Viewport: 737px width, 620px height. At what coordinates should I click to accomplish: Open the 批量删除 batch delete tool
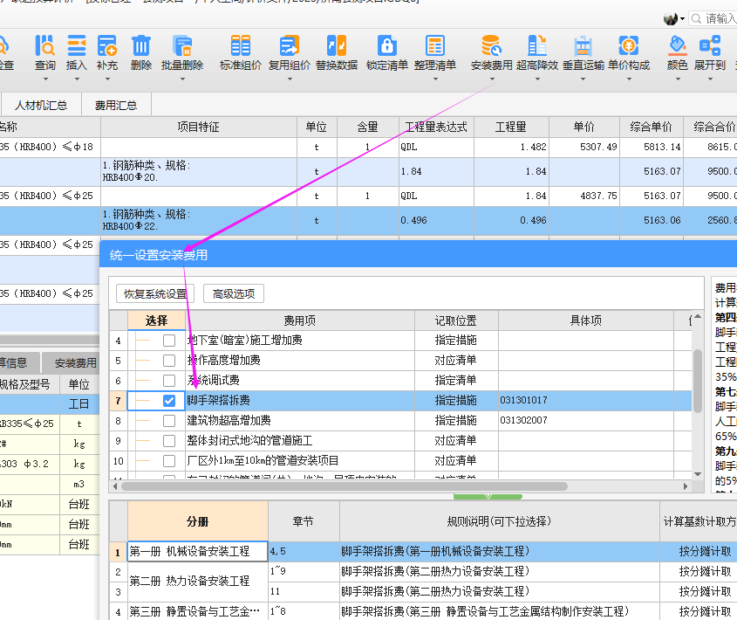(182, 46)
